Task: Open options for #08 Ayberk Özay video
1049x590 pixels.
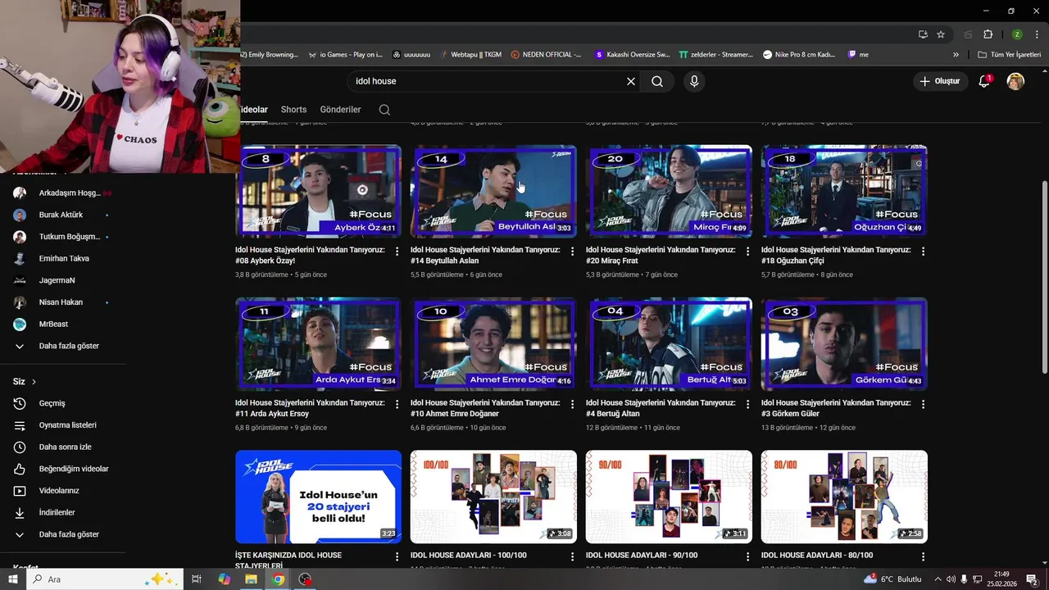Action: tap(397, 252)
